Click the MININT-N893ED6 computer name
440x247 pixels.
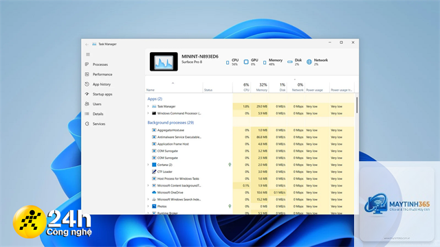(x=200, y=56)
